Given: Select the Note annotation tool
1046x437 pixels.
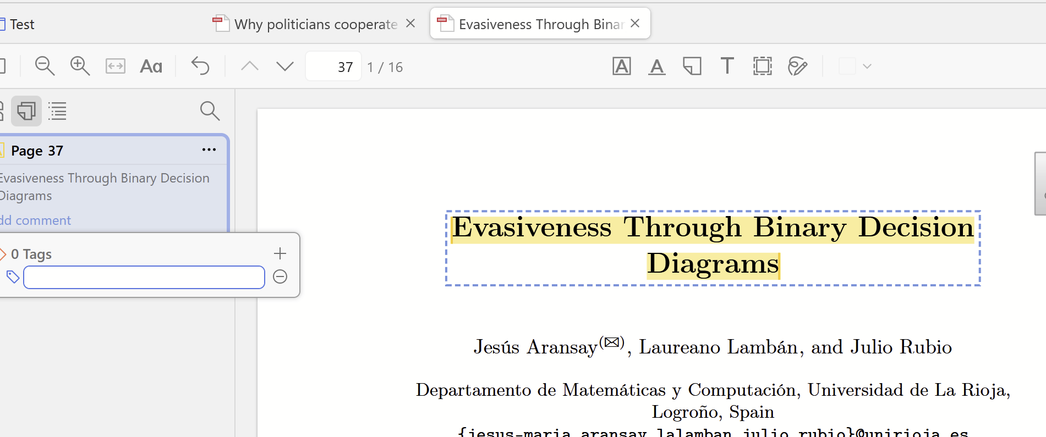Looking at the screenshot, I should [692, 67].
